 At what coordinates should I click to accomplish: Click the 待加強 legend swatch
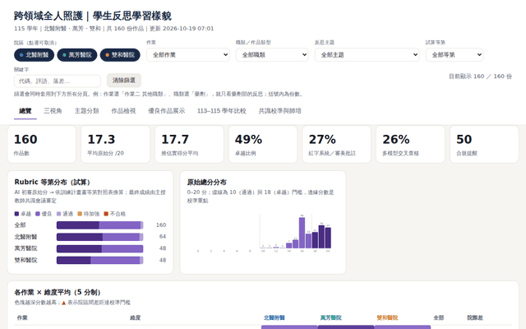point(80,214)
